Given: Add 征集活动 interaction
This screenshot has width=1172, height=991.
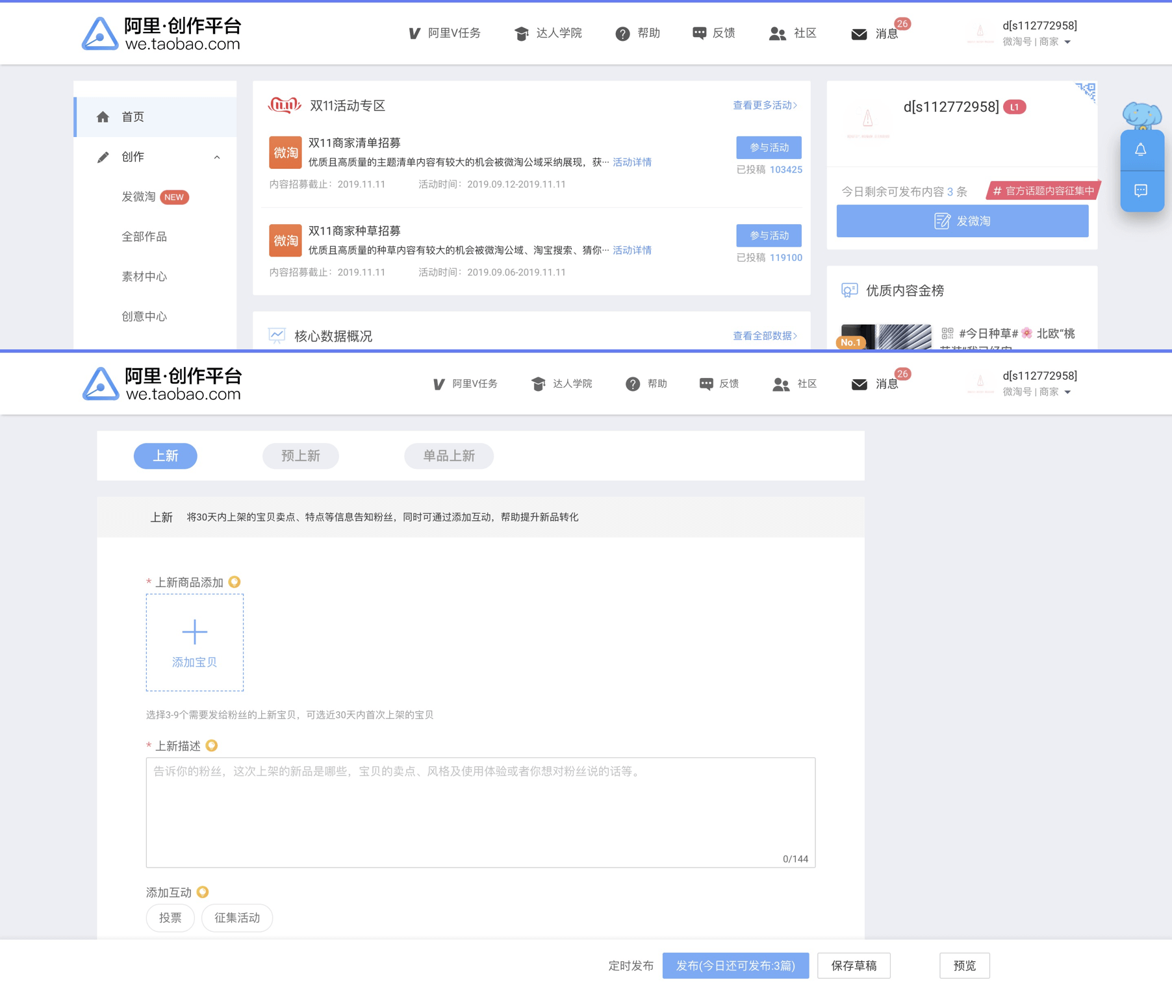Looking at the screenshot, I should (x=237, y=918).
